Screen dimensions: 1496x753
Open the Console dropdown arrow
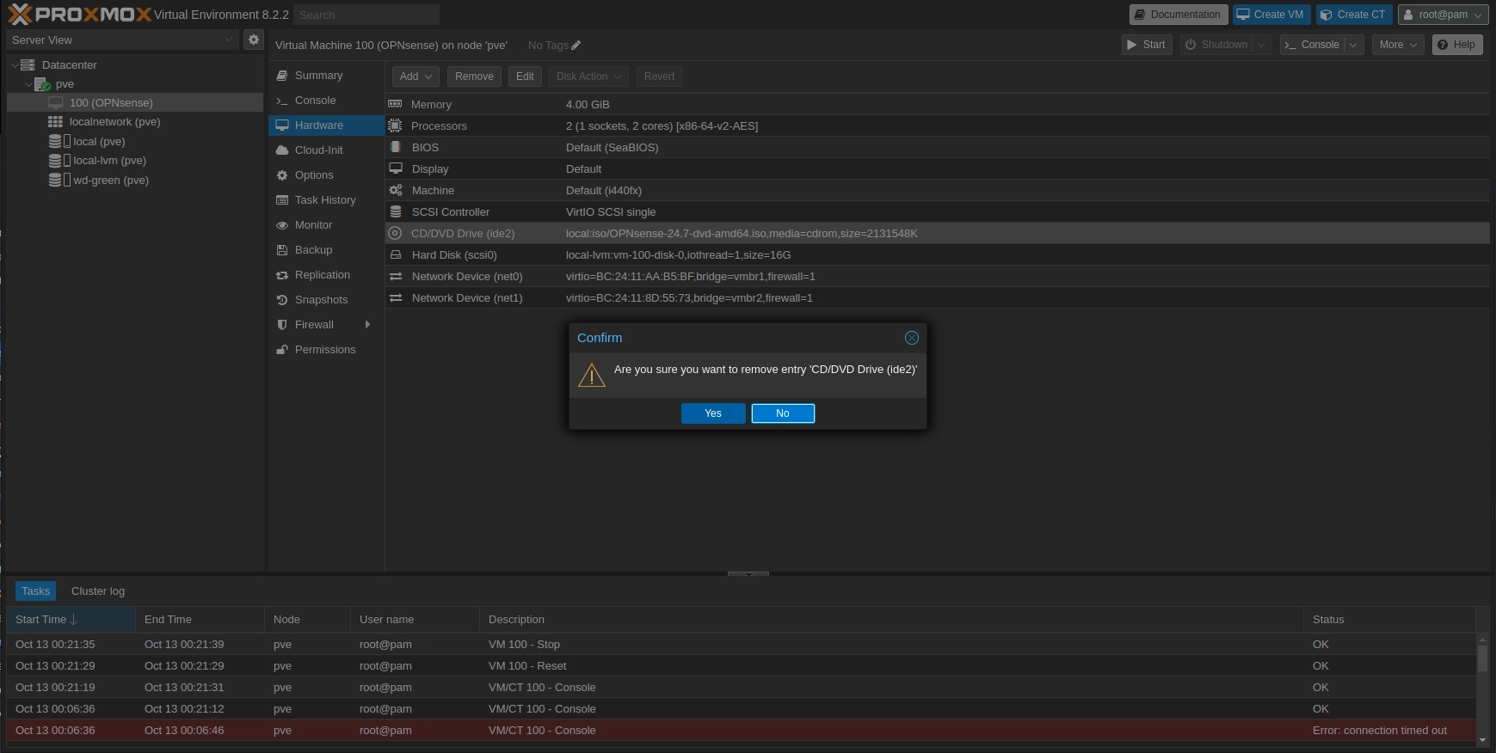coord(1353,45)
